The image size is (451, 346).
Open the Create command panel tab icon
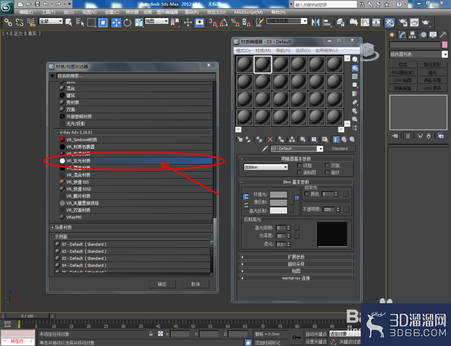click(x=392, y=35)
